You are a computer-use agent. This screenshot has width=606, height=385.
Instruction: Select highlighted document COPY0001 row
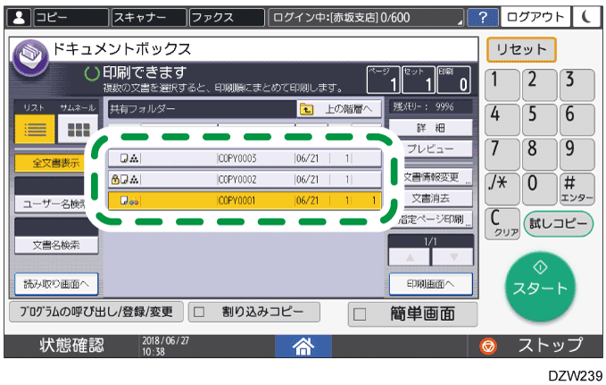[245, 201]
